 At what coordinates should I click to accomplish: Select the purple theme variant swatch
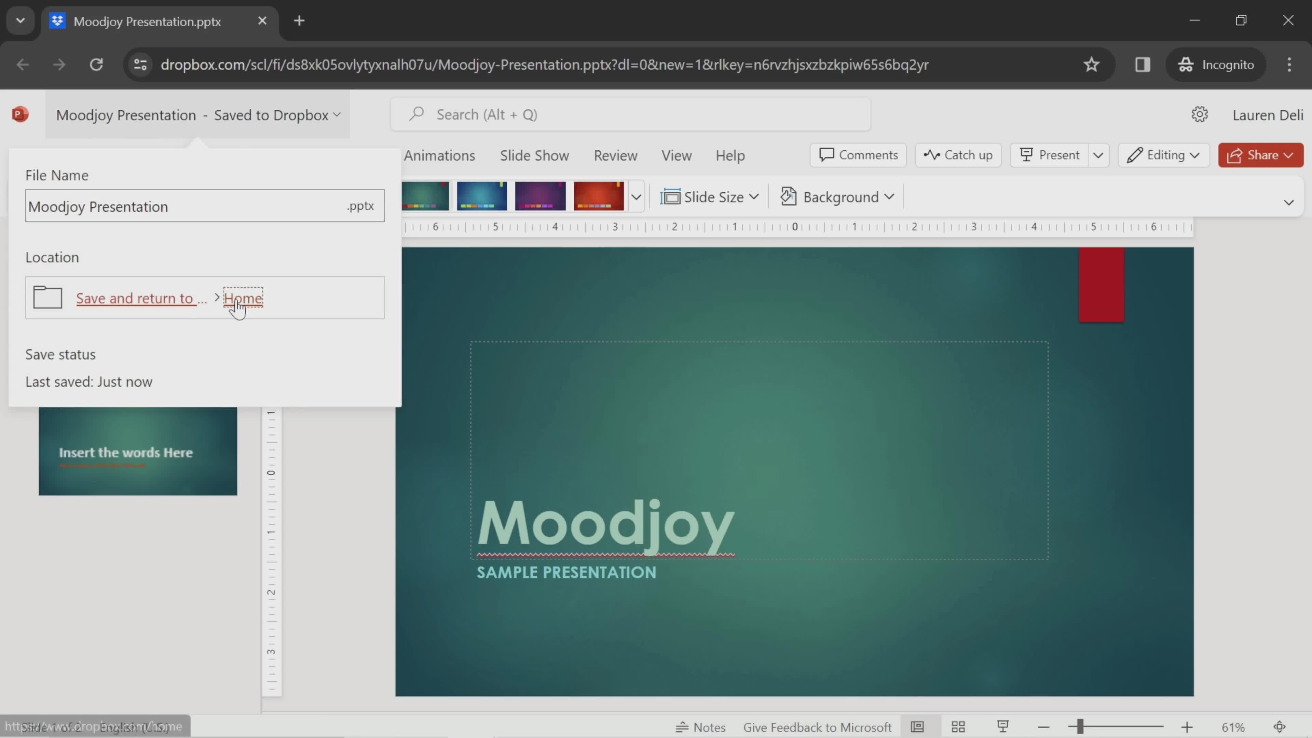click(541, 196)
